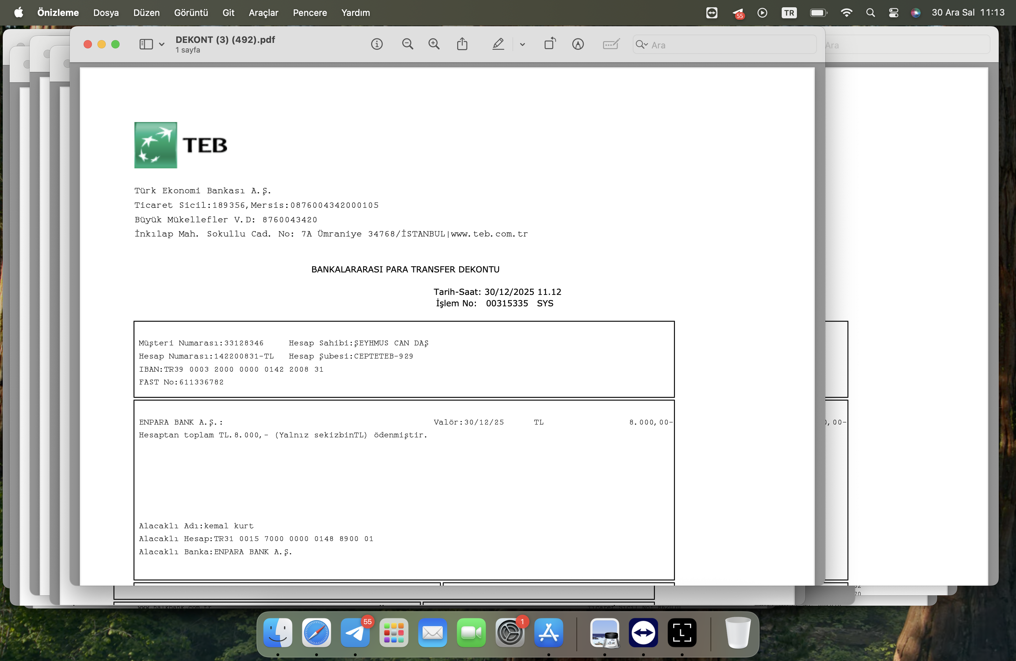Switch to Preview in the Dock
The width and height of the screenshot is (1016, 661).
(x=604, y=633)
